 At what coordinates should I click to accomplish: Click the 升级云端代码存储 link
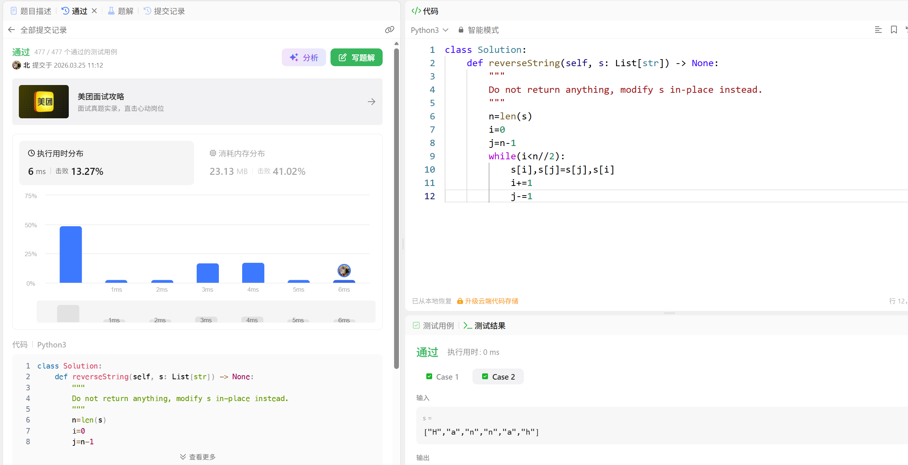pyautogui.click(x=491, y=301)
